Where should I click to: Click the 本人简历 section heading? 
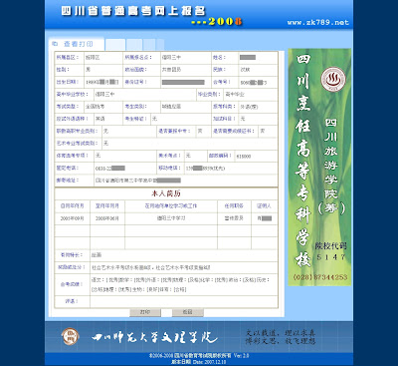coord(166,193)
